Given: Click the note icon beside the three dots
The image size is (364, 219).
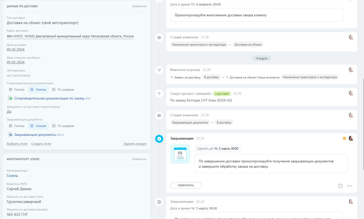Looking at the screenshot, I should pos(340,186).
